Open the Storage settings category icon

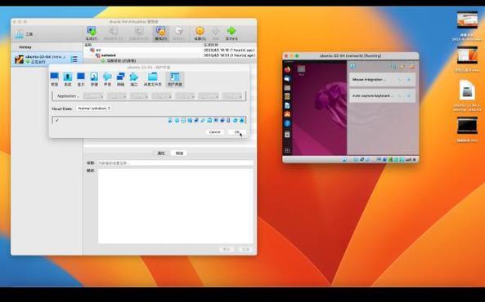[x=94, y=78]
